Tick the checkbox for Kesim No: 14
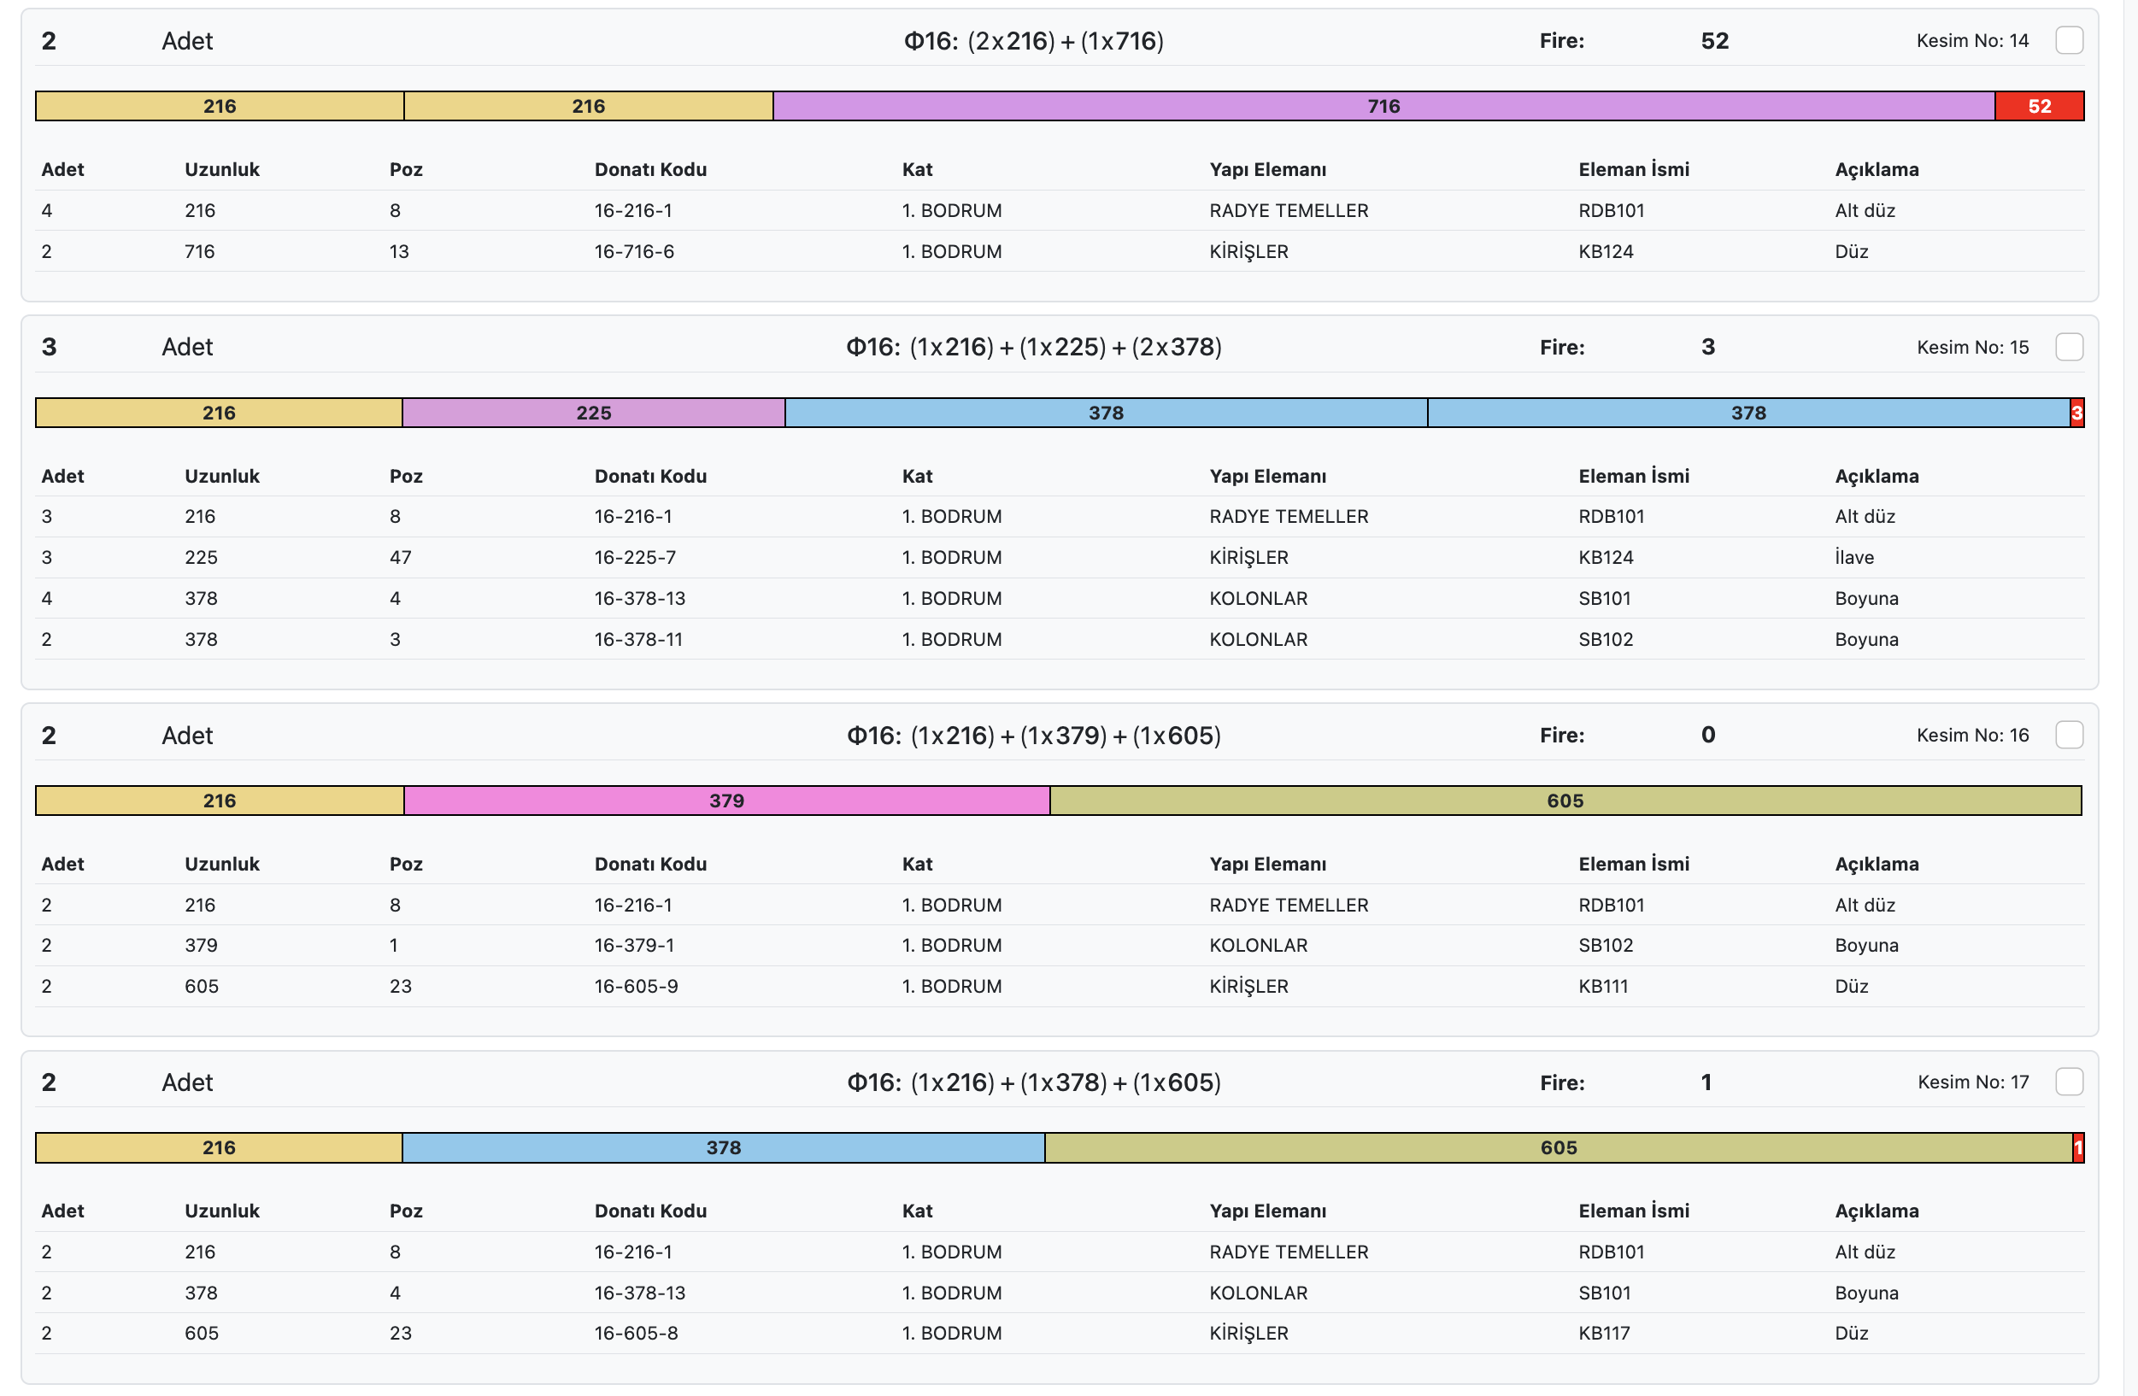 [2069, 40]
